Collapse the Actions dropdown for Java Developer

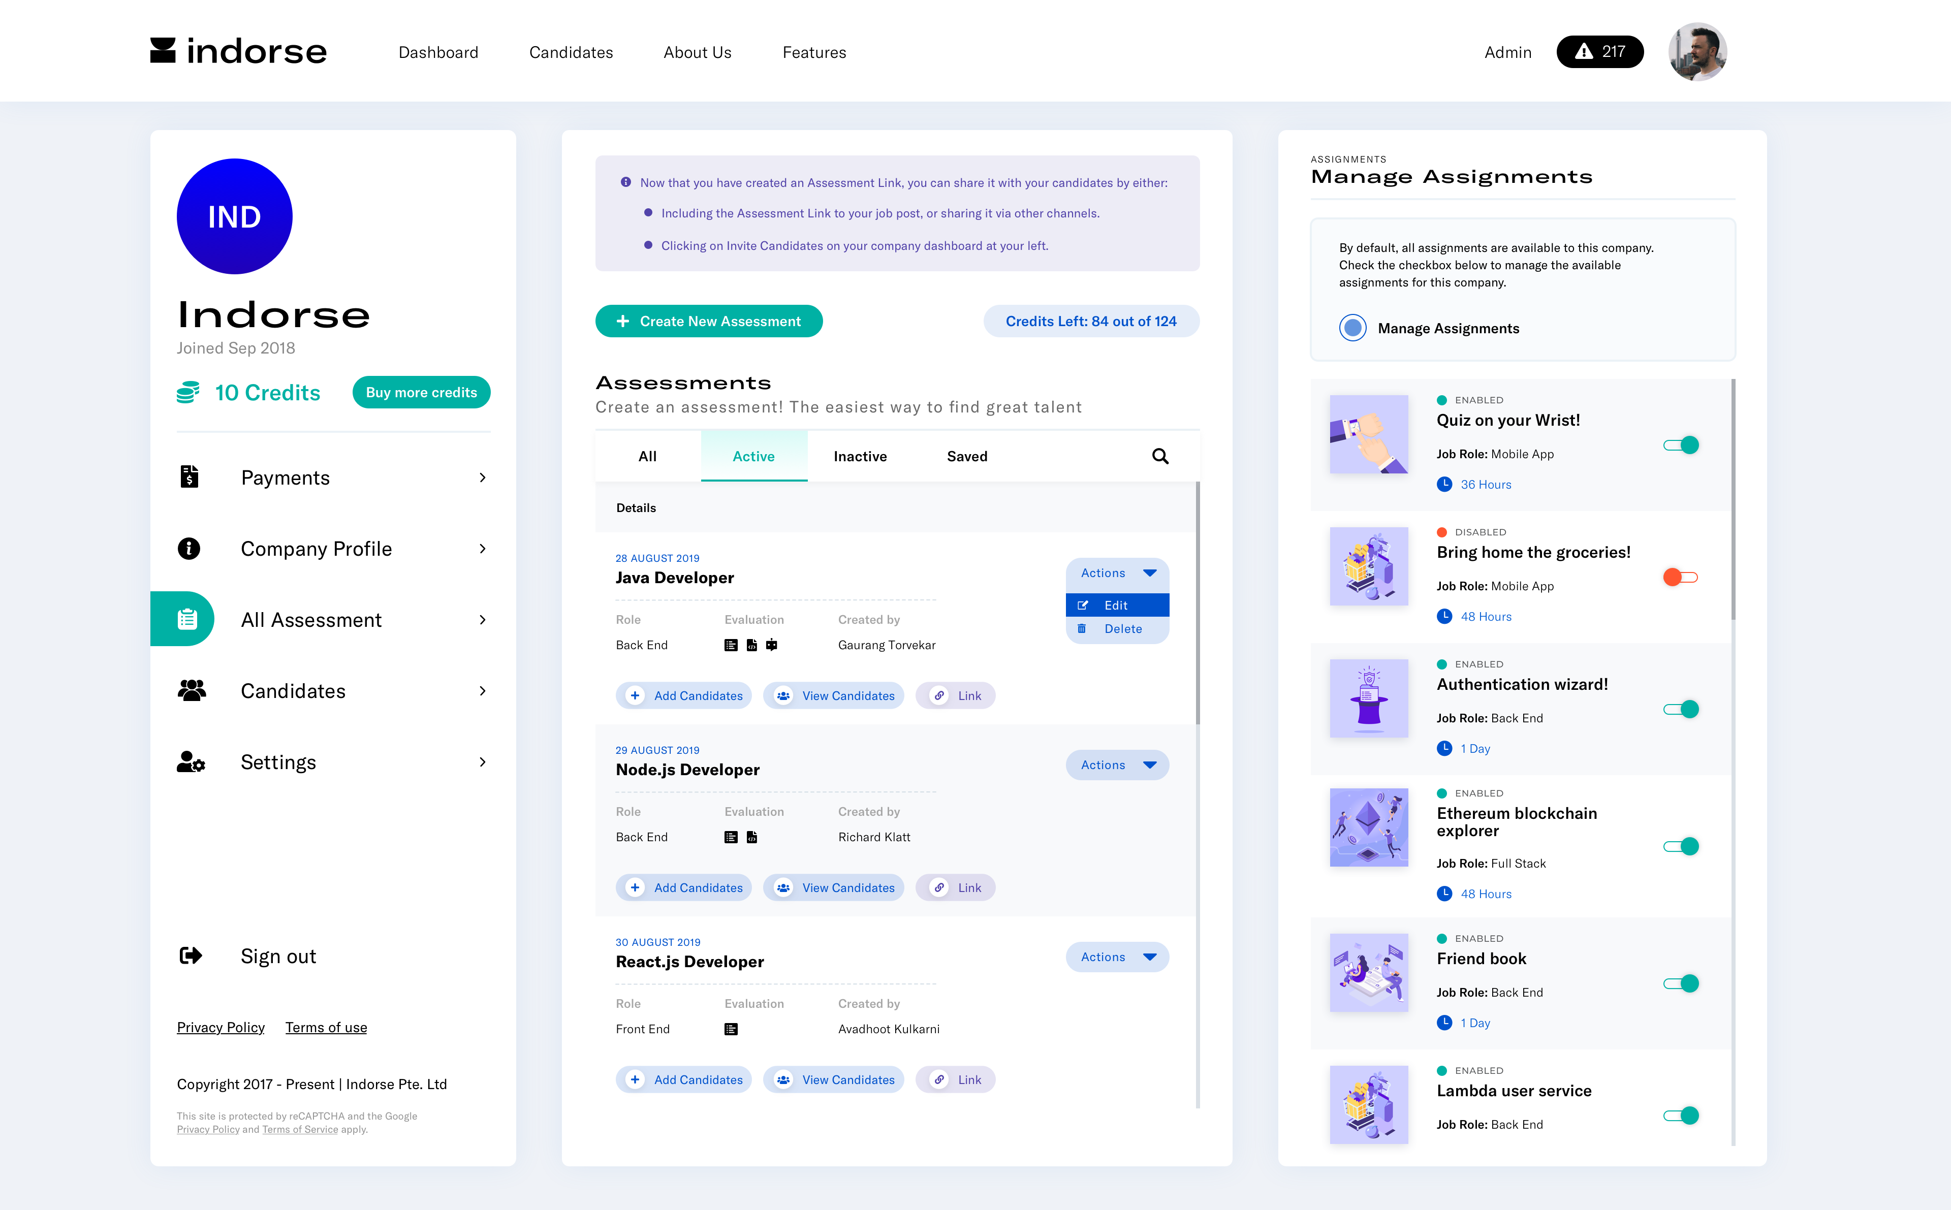(1117, 573)
